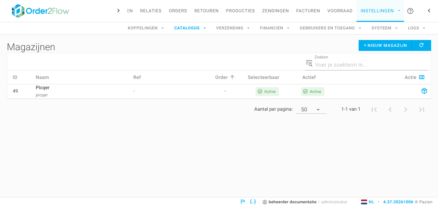Click the Magazijnen page heading
This screenshot has width=438, height=205.
[x=31, y=47]
